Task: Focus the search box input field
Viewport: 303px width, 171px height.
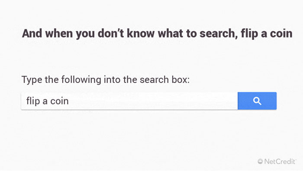Action: point(129,101)
